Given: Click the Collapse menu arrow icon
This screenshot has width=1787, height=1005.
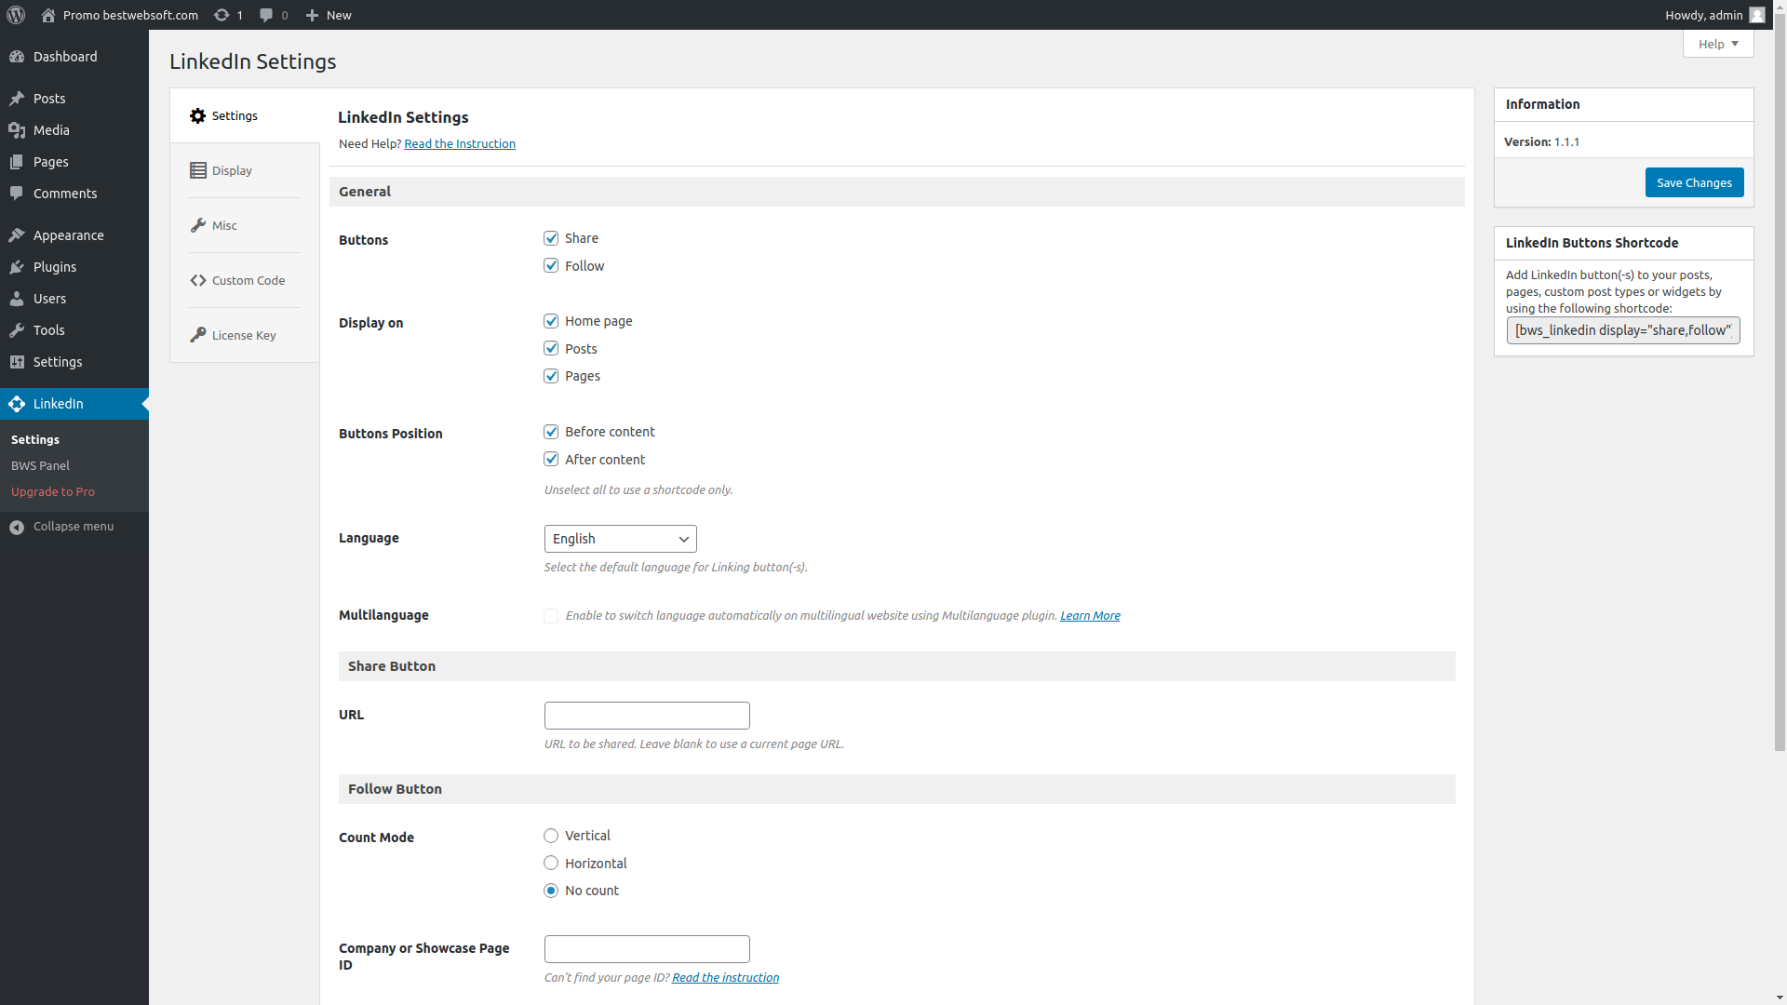Looking at the screenshot, I should pyautogui.click(x=17, y=527).
